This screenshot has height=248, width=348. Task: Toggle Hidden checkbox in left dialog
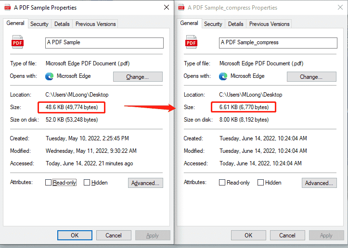[x=87, y=183]
